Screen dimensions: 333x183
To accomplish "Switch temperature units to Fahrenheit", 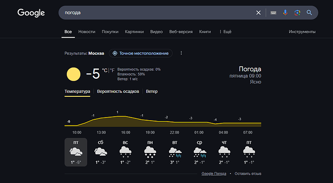I will pyautogui.click(x=112, y=70).
